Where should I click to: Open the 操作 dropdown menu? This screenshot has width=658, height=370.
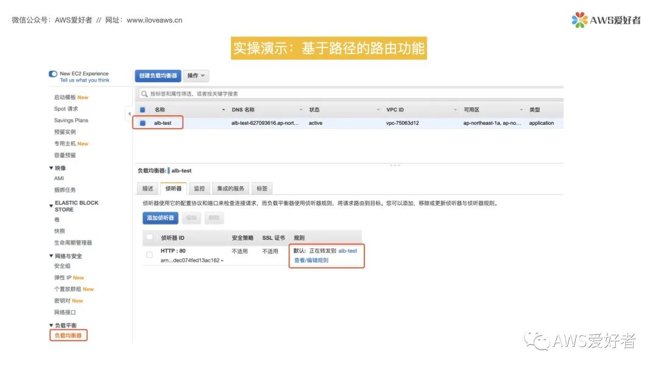pyautogui.click(x=196, y=76)
